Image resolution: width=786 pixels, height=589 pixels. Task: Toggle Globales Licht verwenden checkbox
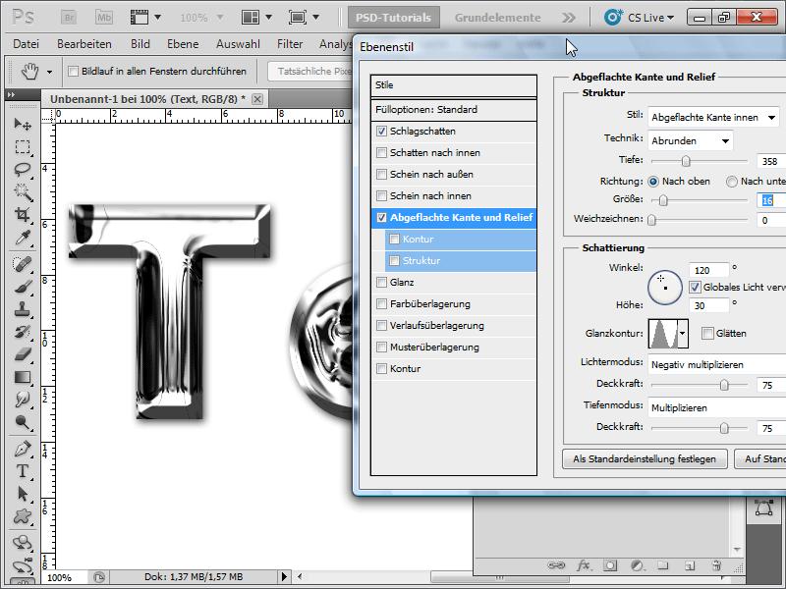point(695,288)
